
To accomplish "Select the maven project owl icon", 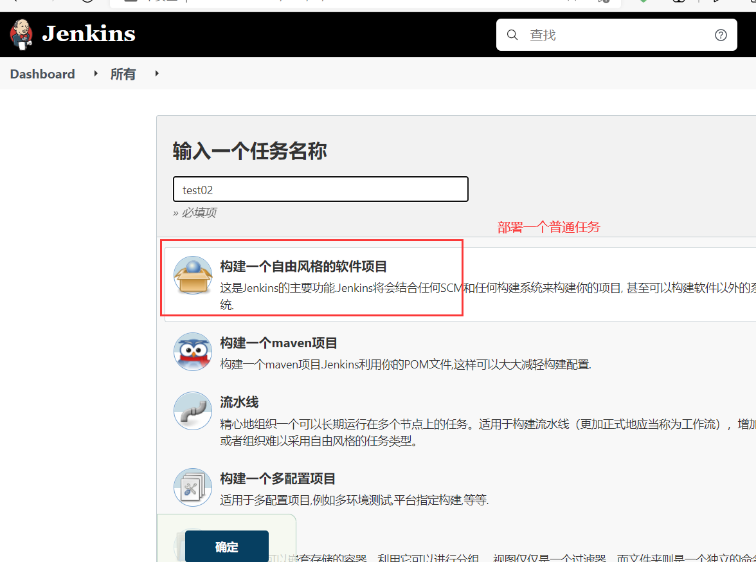I will [193, 352].
